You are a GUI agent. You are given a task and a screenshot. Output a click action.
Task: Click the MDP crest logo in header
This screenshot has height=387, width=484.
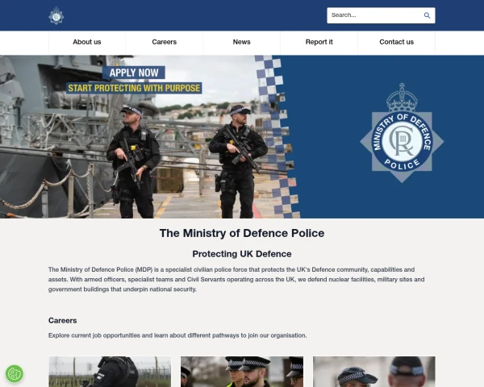[x=56, y=16]
